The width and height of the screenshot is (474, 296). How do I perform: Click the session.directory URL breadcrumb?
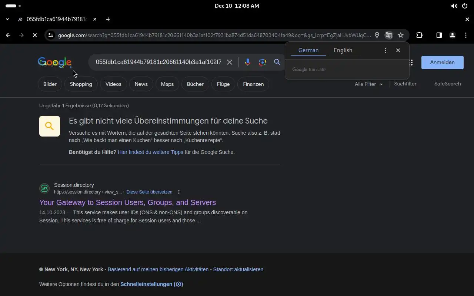[88, 192]
